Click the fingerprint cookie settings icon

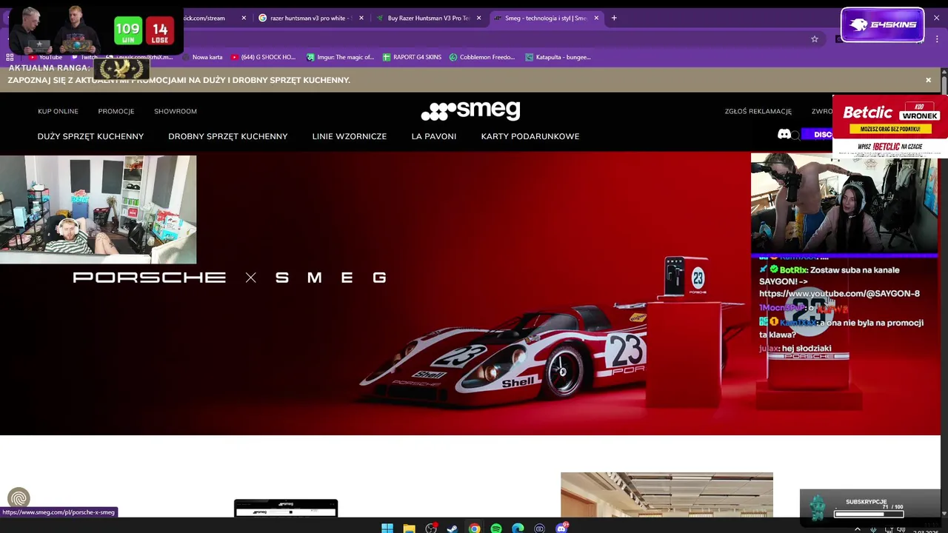(19, 498)
